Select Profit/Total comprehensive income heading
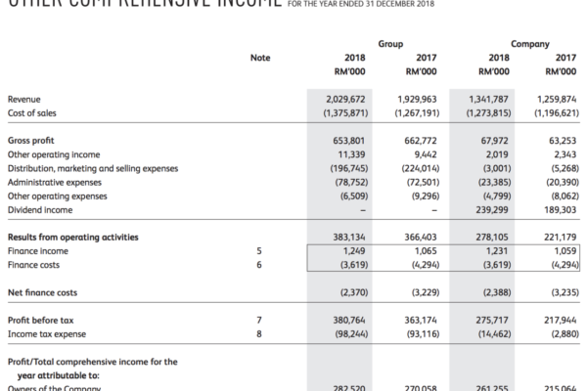 93,369
